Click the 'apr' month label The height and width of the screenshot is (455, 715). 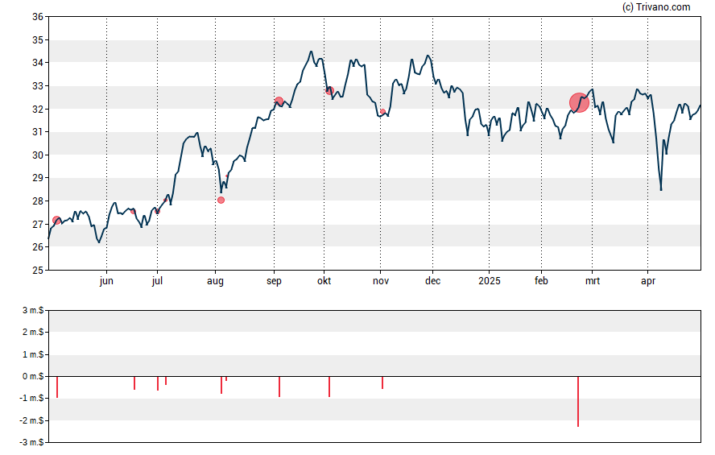648,281
